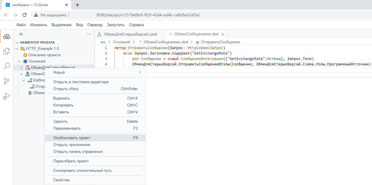Choose Опубликовать проект from context menu

point(95,138)
